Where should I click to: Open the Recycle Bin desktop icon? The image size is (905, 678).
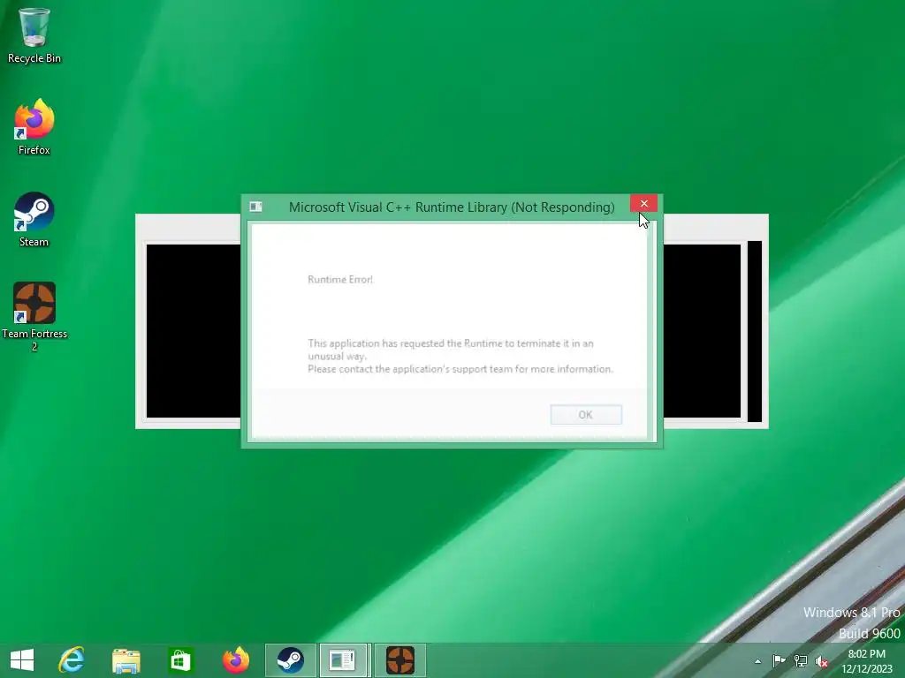point(34,34)
